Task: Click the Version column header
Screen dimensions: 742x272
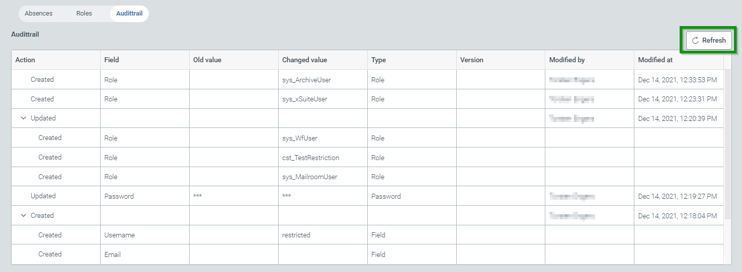Action: pos(471,60)
